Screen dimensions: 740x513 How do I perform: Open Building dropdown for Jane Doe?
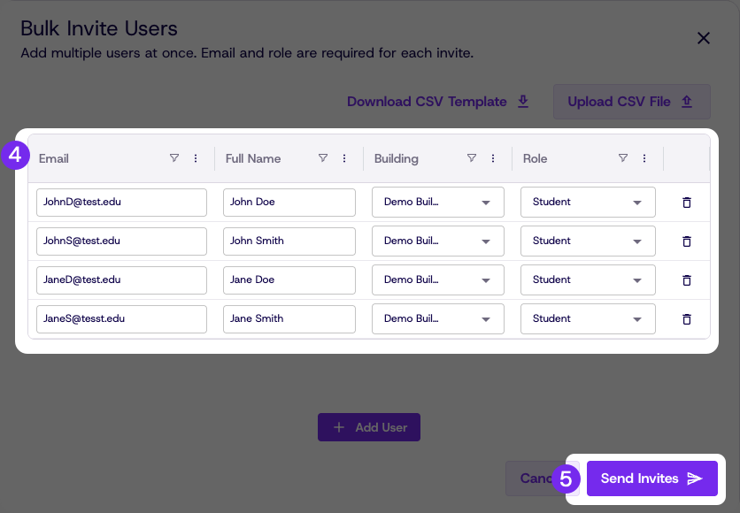438,280
